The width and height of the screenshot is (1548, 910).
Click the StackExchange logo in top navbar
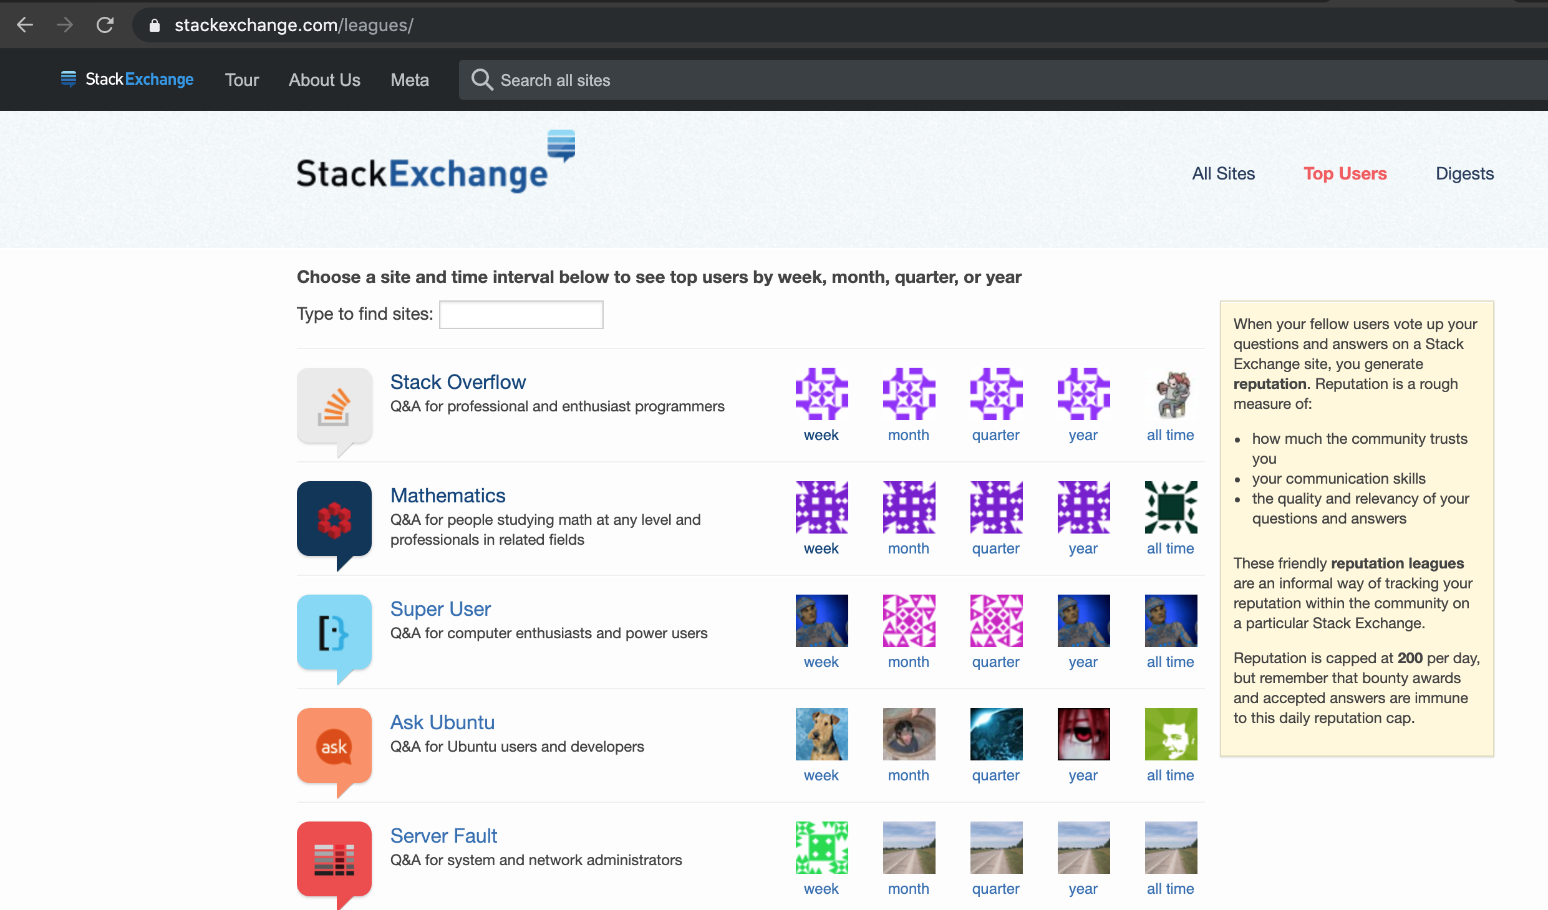[x=127, y=79]
